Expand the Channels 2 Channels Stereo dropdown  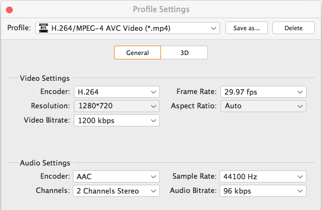tap(116, 191)
